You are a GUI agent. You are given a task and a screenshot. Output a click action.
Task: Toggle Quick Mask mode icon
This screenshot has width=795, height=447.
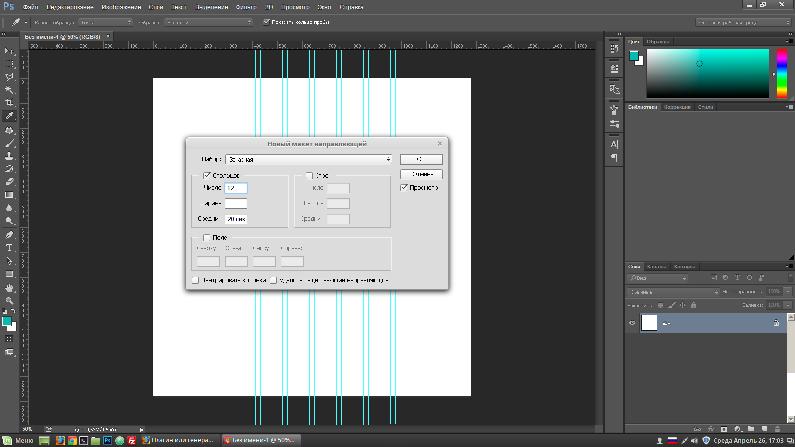tap(9, 339)
